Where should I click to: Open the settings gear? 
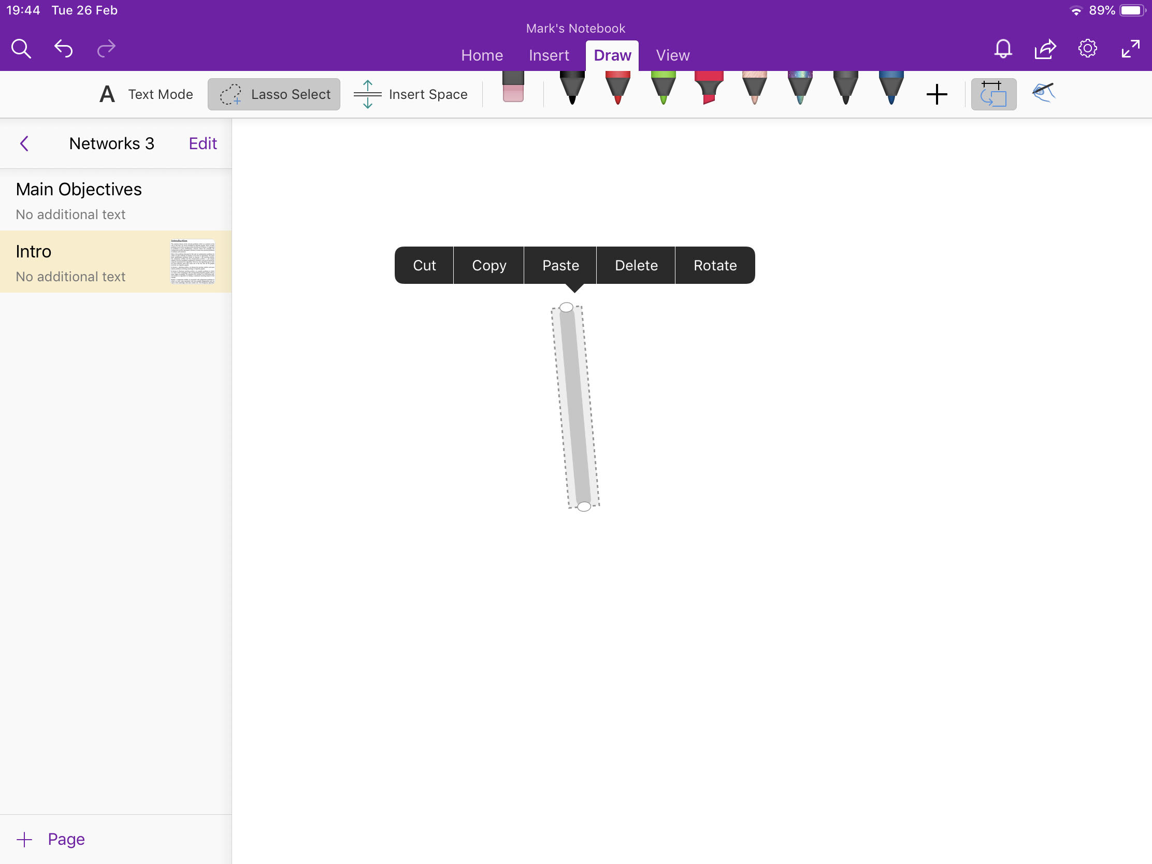coord(1087,49)
